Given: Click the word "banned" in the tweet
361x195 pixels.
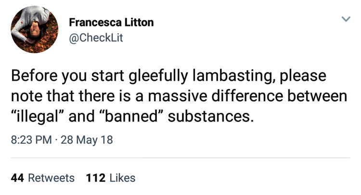Looking at the screenshot, I should click(130, 116).
